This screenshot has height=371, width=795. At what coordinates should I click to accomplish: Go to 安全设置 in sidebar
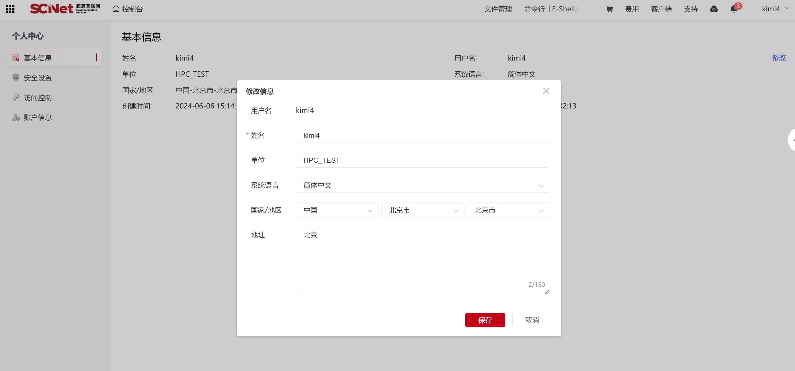pos(38,78)
